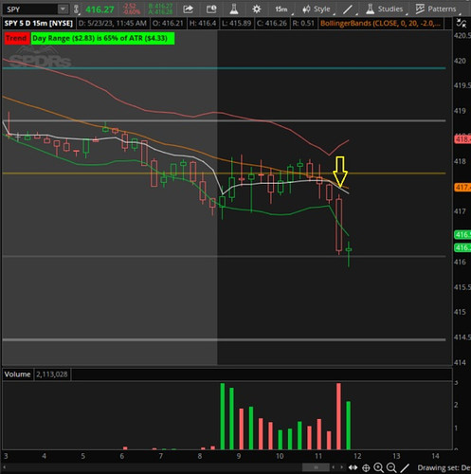The height and width of the screenshot is (474, 471).
Task: Click the red Trend label
Action: pos(16,38)
